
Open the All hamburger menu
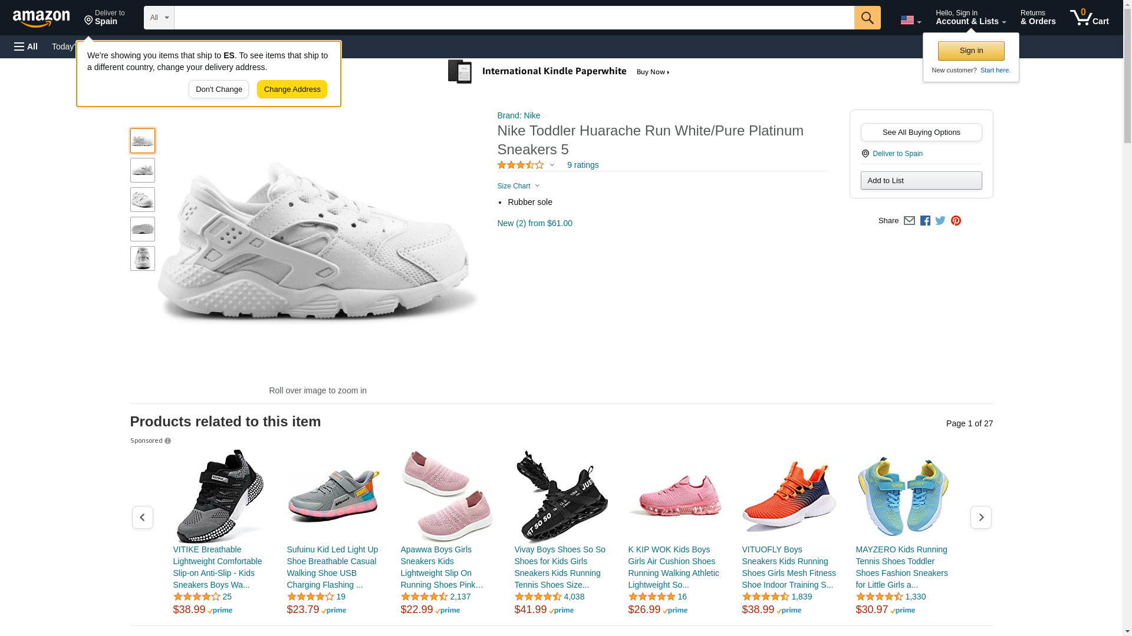26,47
